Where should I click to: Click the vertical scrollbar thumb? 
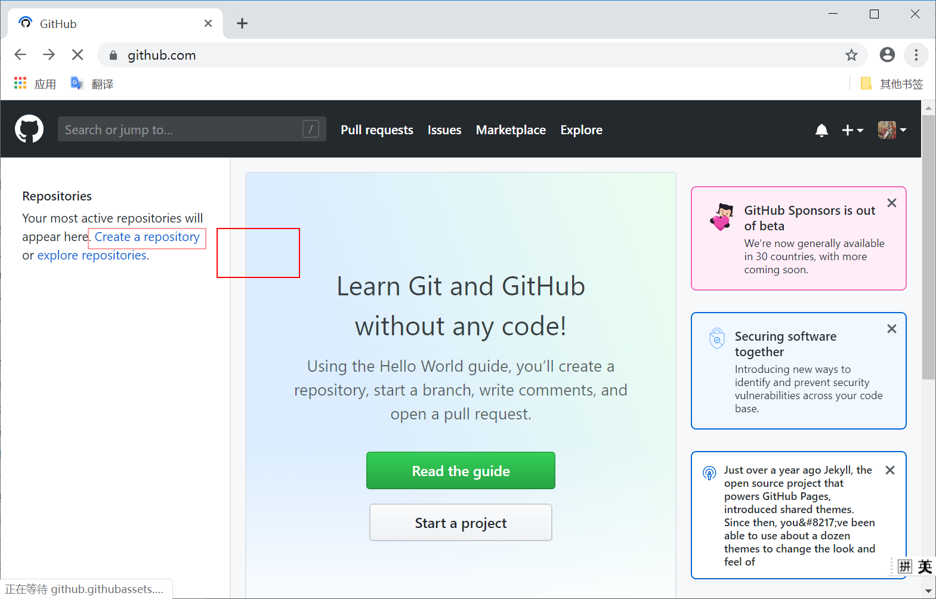pyautogui.click(x=928, y=247)
